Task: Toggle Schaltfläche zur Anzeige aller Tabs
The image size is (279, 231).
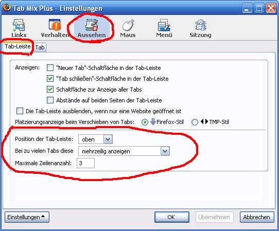Action: click(50, 90)
